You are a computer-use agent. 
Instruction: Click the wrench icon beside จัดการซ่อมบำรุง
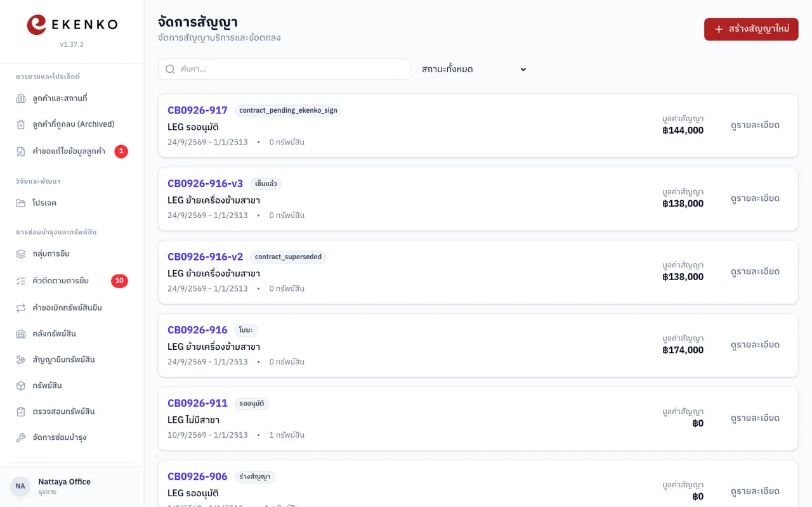(21, 437)
